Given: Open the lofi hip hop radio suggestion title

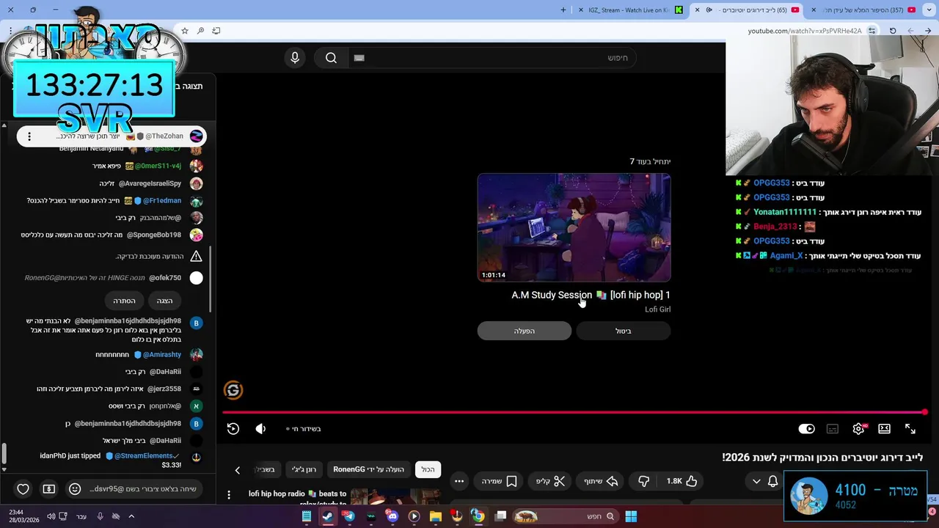Looking at the screenshot, I should pos(297,494).
